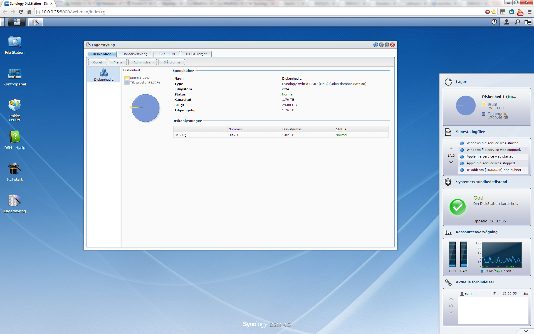Open DSM - Hjælp desktop icon
534x334 pixels.
point(15,140)
